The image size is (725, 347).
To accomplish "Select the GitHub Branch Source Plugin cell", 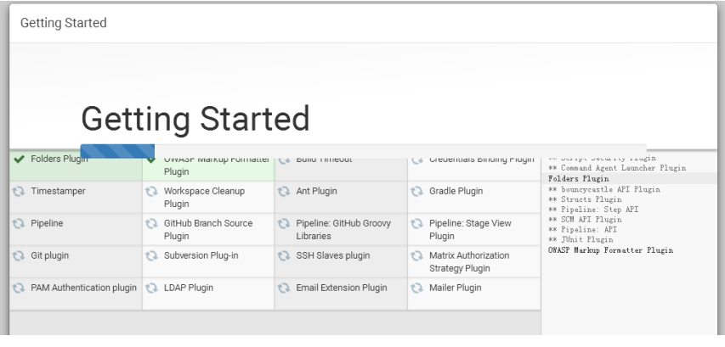I will click(207, 229).
